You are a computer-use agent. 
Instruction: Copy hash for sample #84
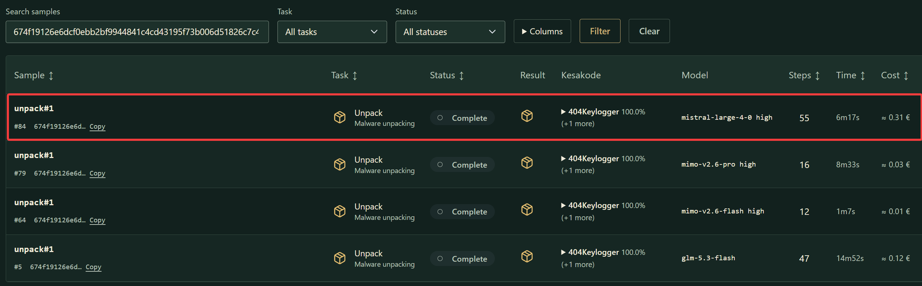[x=97, y=127]
